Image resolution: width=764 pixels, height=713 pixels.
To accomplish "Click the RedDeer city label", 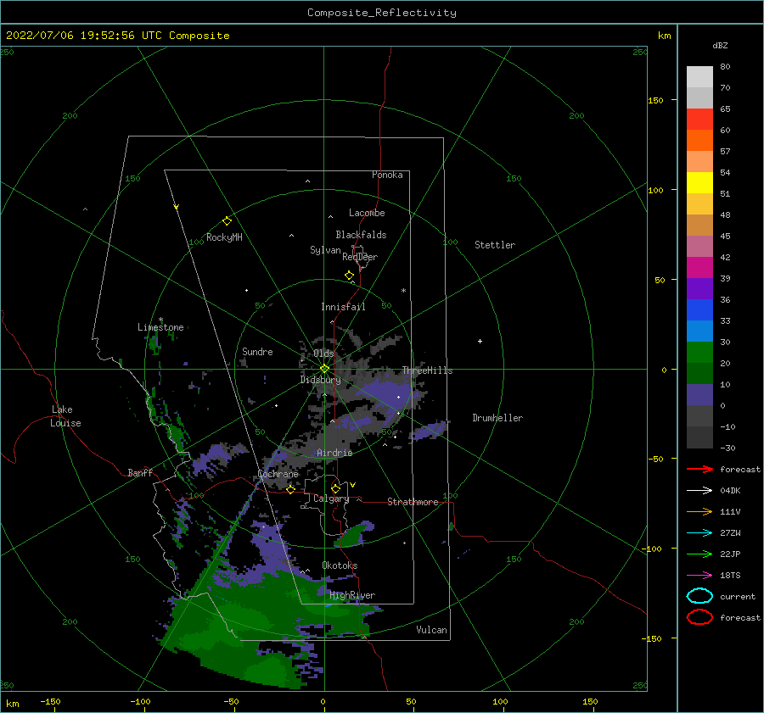I will point(360,257).
